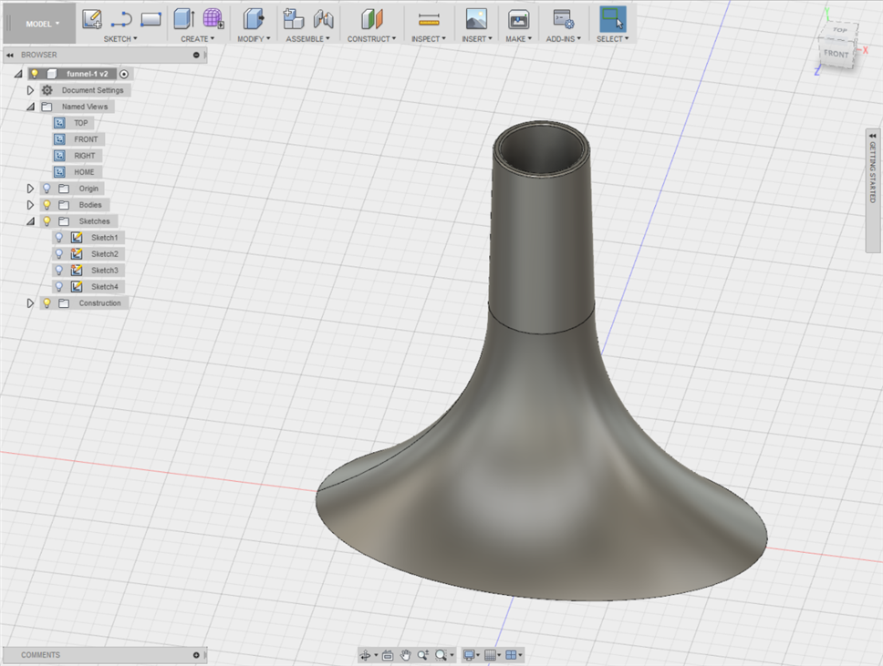
Task: Click the 3D Print Make icon
Action: click(518, 18)
